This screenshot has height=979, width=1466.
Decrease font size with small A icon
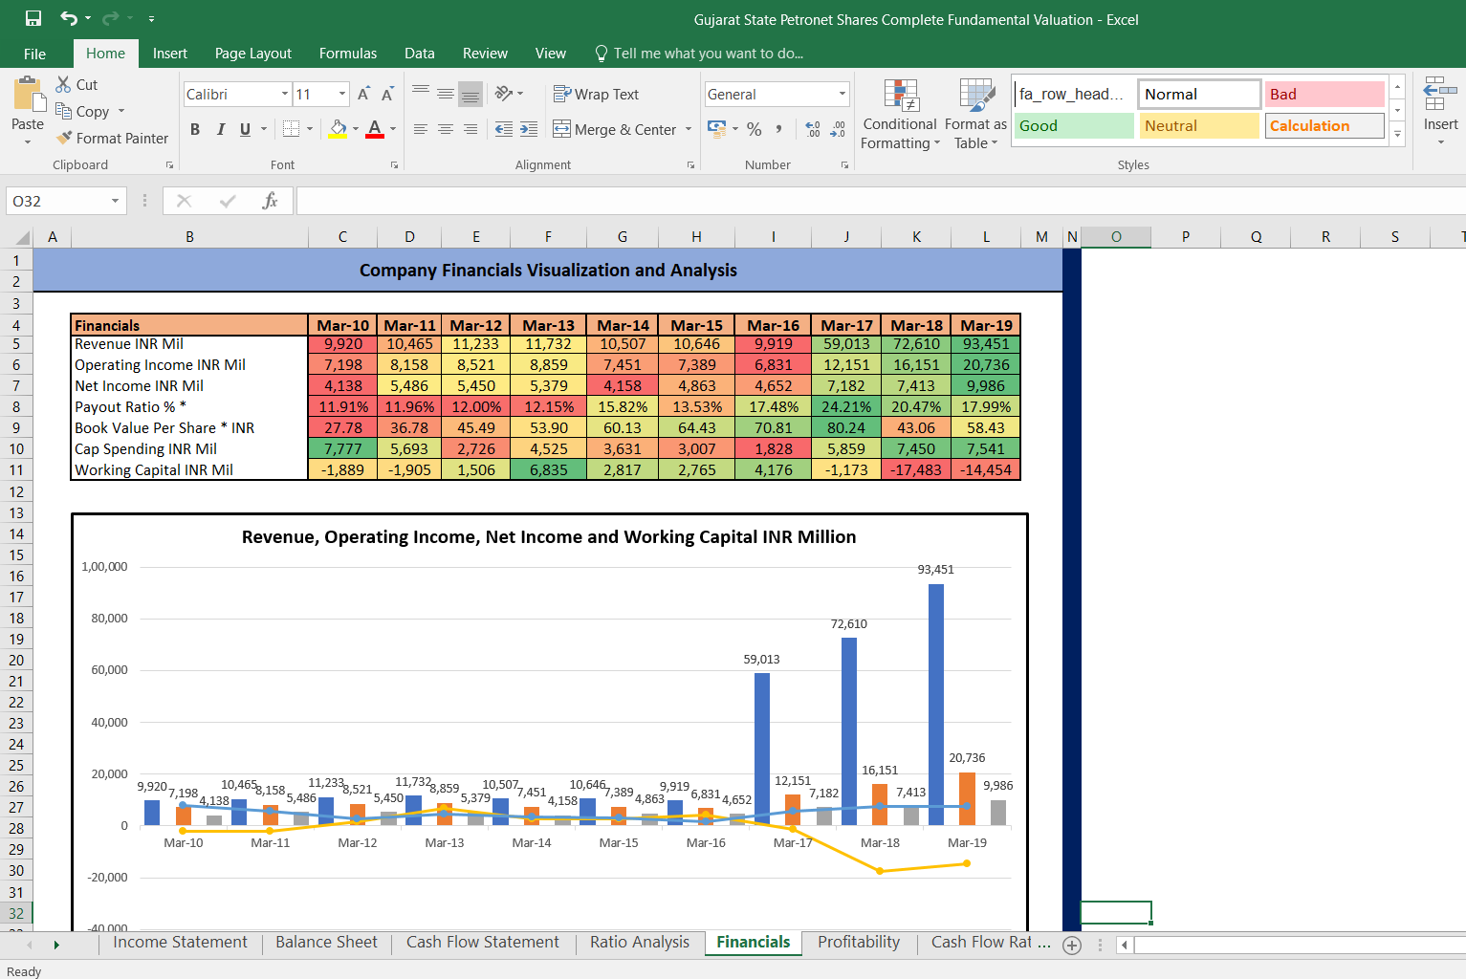387,94
